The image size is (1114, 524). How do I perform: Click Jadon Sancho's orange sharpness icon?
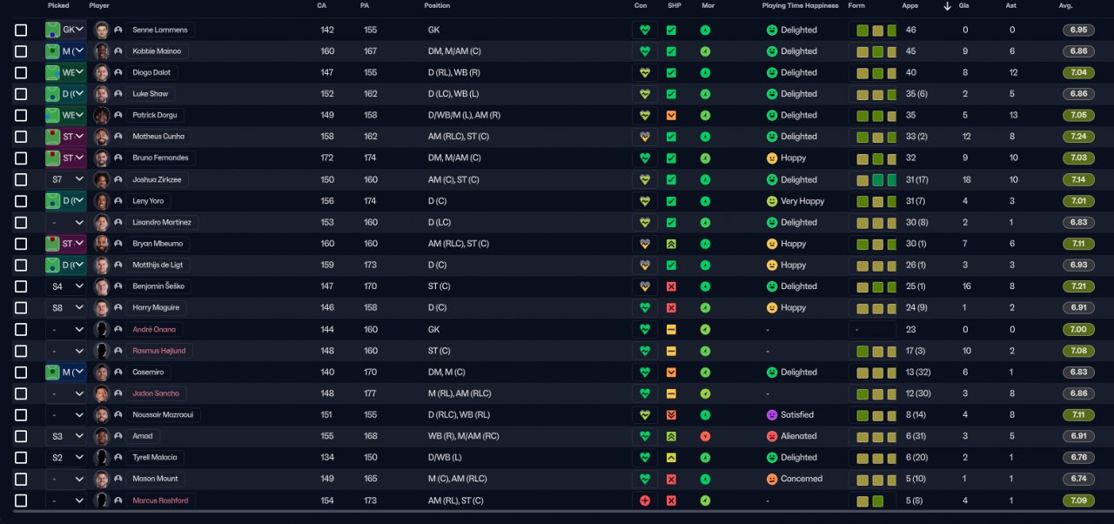(x=671, y=393)
